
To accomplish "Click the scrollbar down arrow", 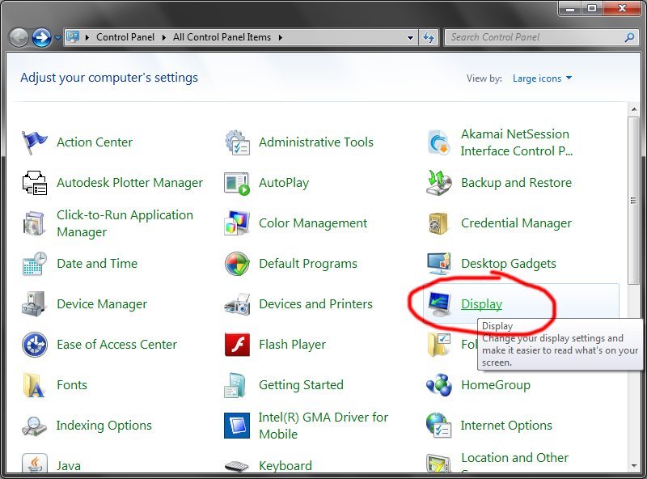I will pyautogui.click(x=634, y=466).
